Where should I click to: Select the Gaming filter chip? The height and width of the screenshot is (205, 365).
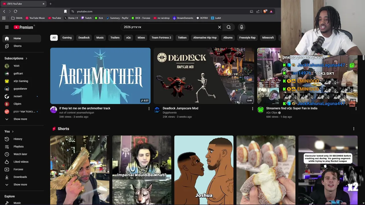67,38
